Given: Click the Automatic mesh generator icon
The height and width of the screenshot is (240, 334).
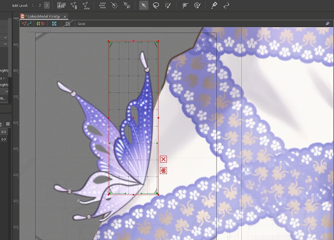Looking at the screenshot, I should click(x=85, y=5).
